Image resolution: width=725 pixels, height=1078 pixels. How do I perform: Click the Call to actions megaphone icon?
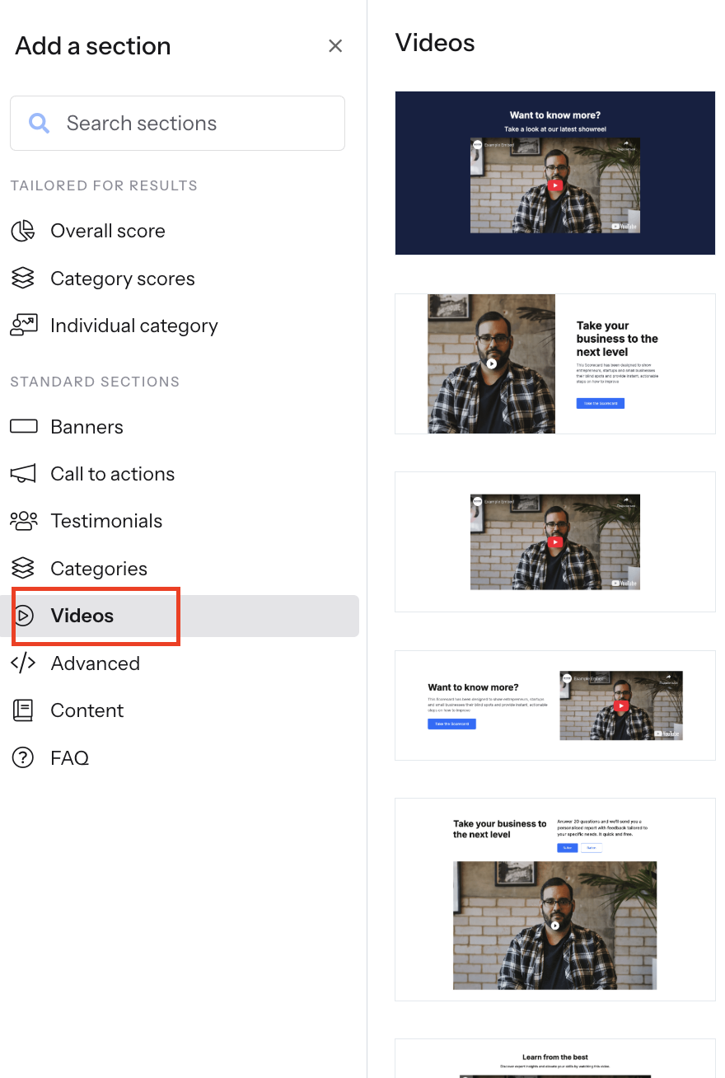23,474
